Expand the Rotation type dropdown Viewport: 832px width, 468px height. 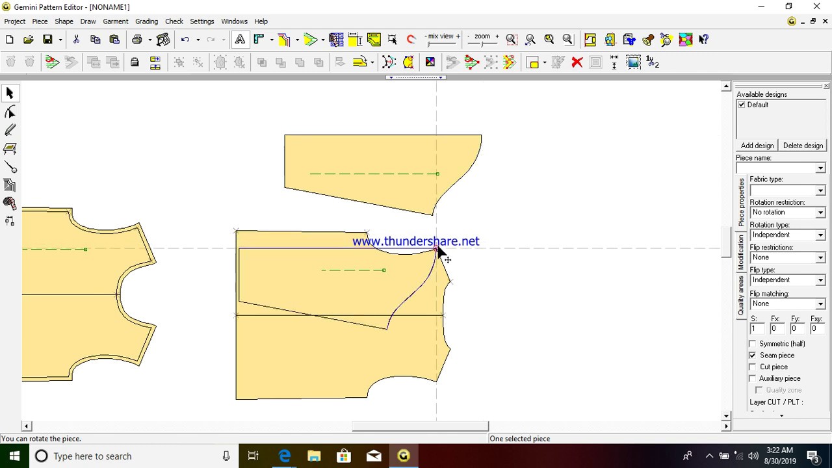[x=820, y=235]
